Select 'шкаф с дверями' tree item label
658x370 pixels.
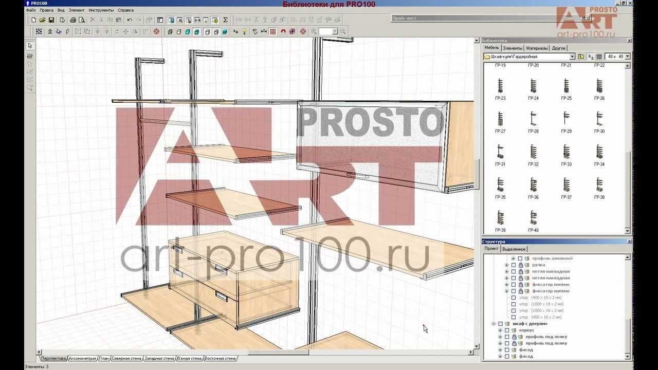[x=529, y=324]
